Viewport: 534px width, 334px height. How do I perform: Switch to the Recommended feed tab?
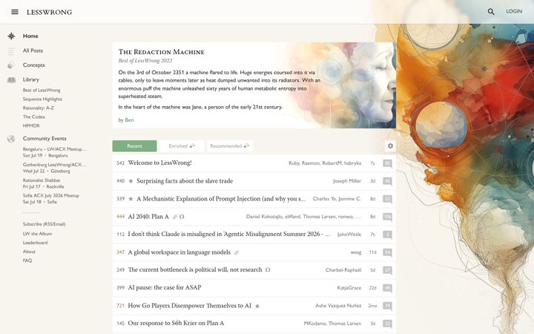point(229,146)
